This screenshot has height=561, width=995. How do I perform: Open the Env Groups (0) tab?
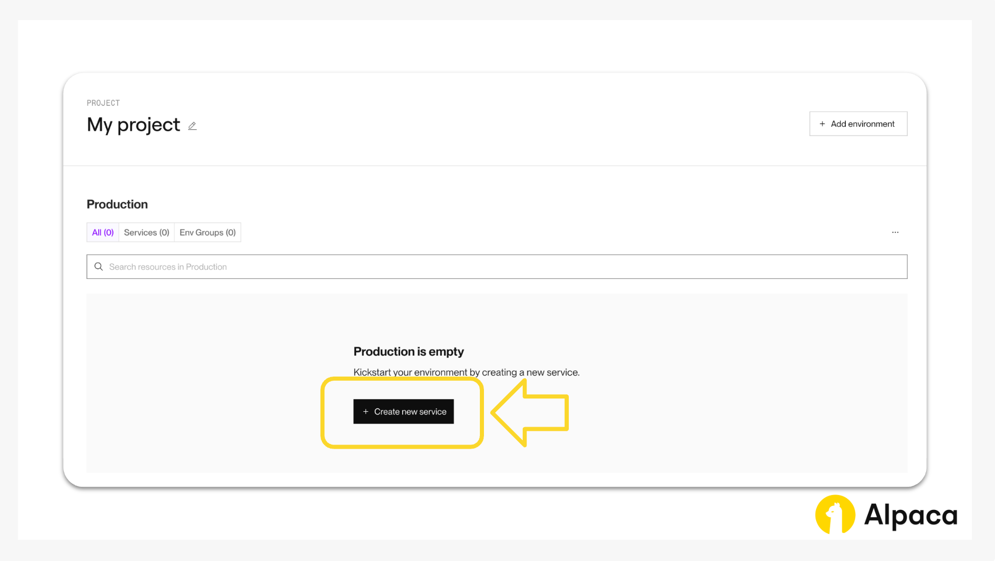[207, 232]
